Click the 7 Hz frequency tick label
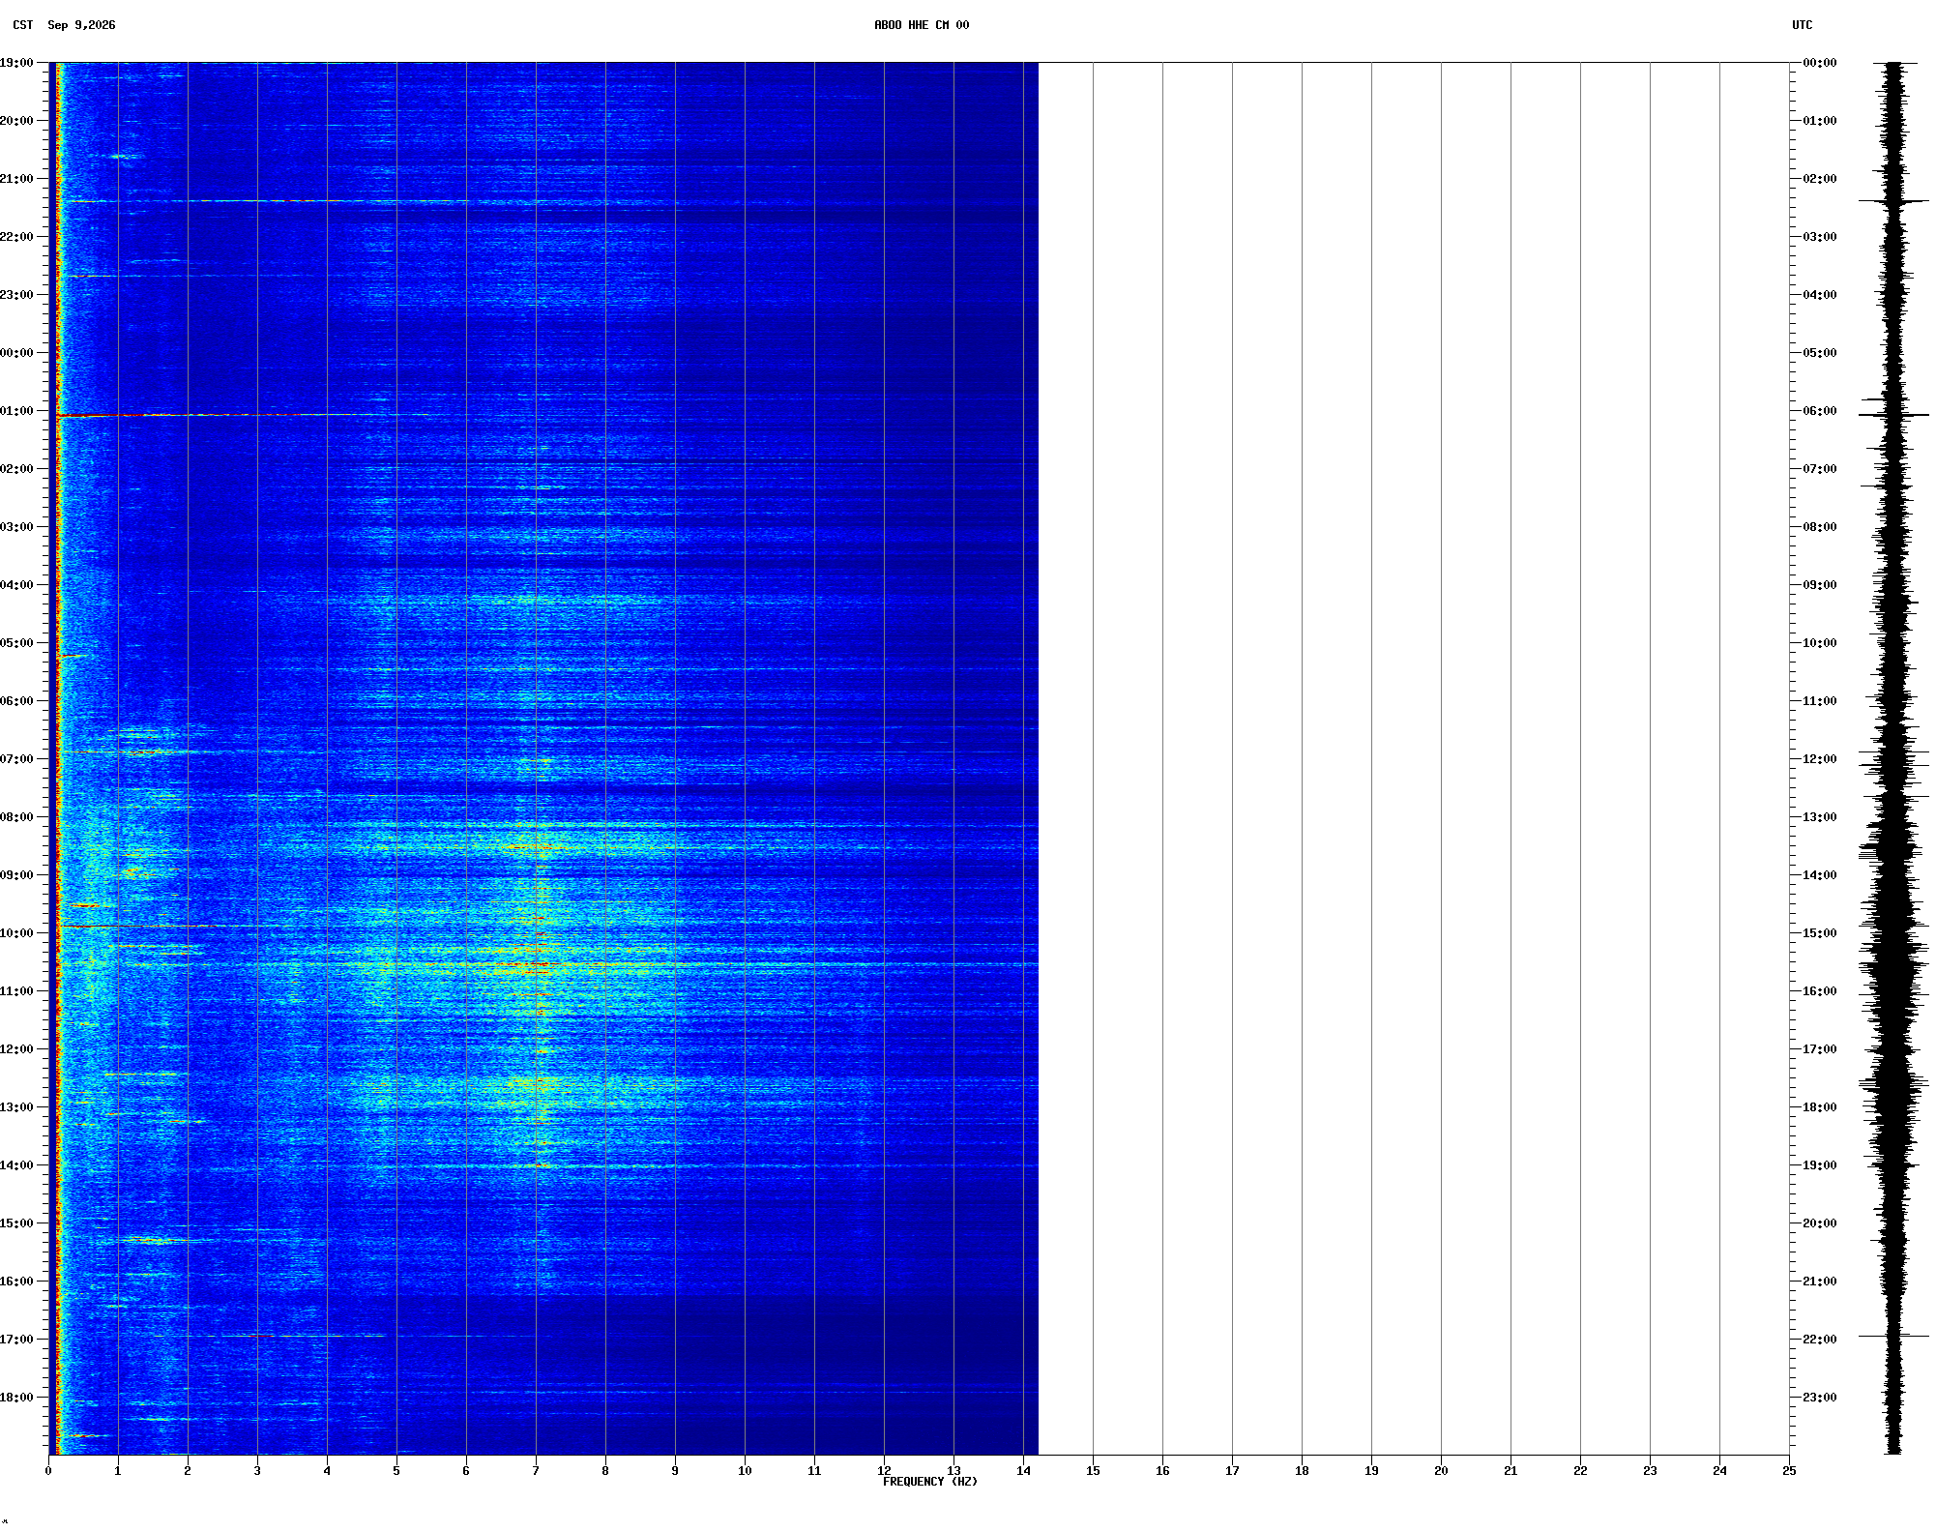The image size is (1936, 1532). click(x=536, y=1471)
